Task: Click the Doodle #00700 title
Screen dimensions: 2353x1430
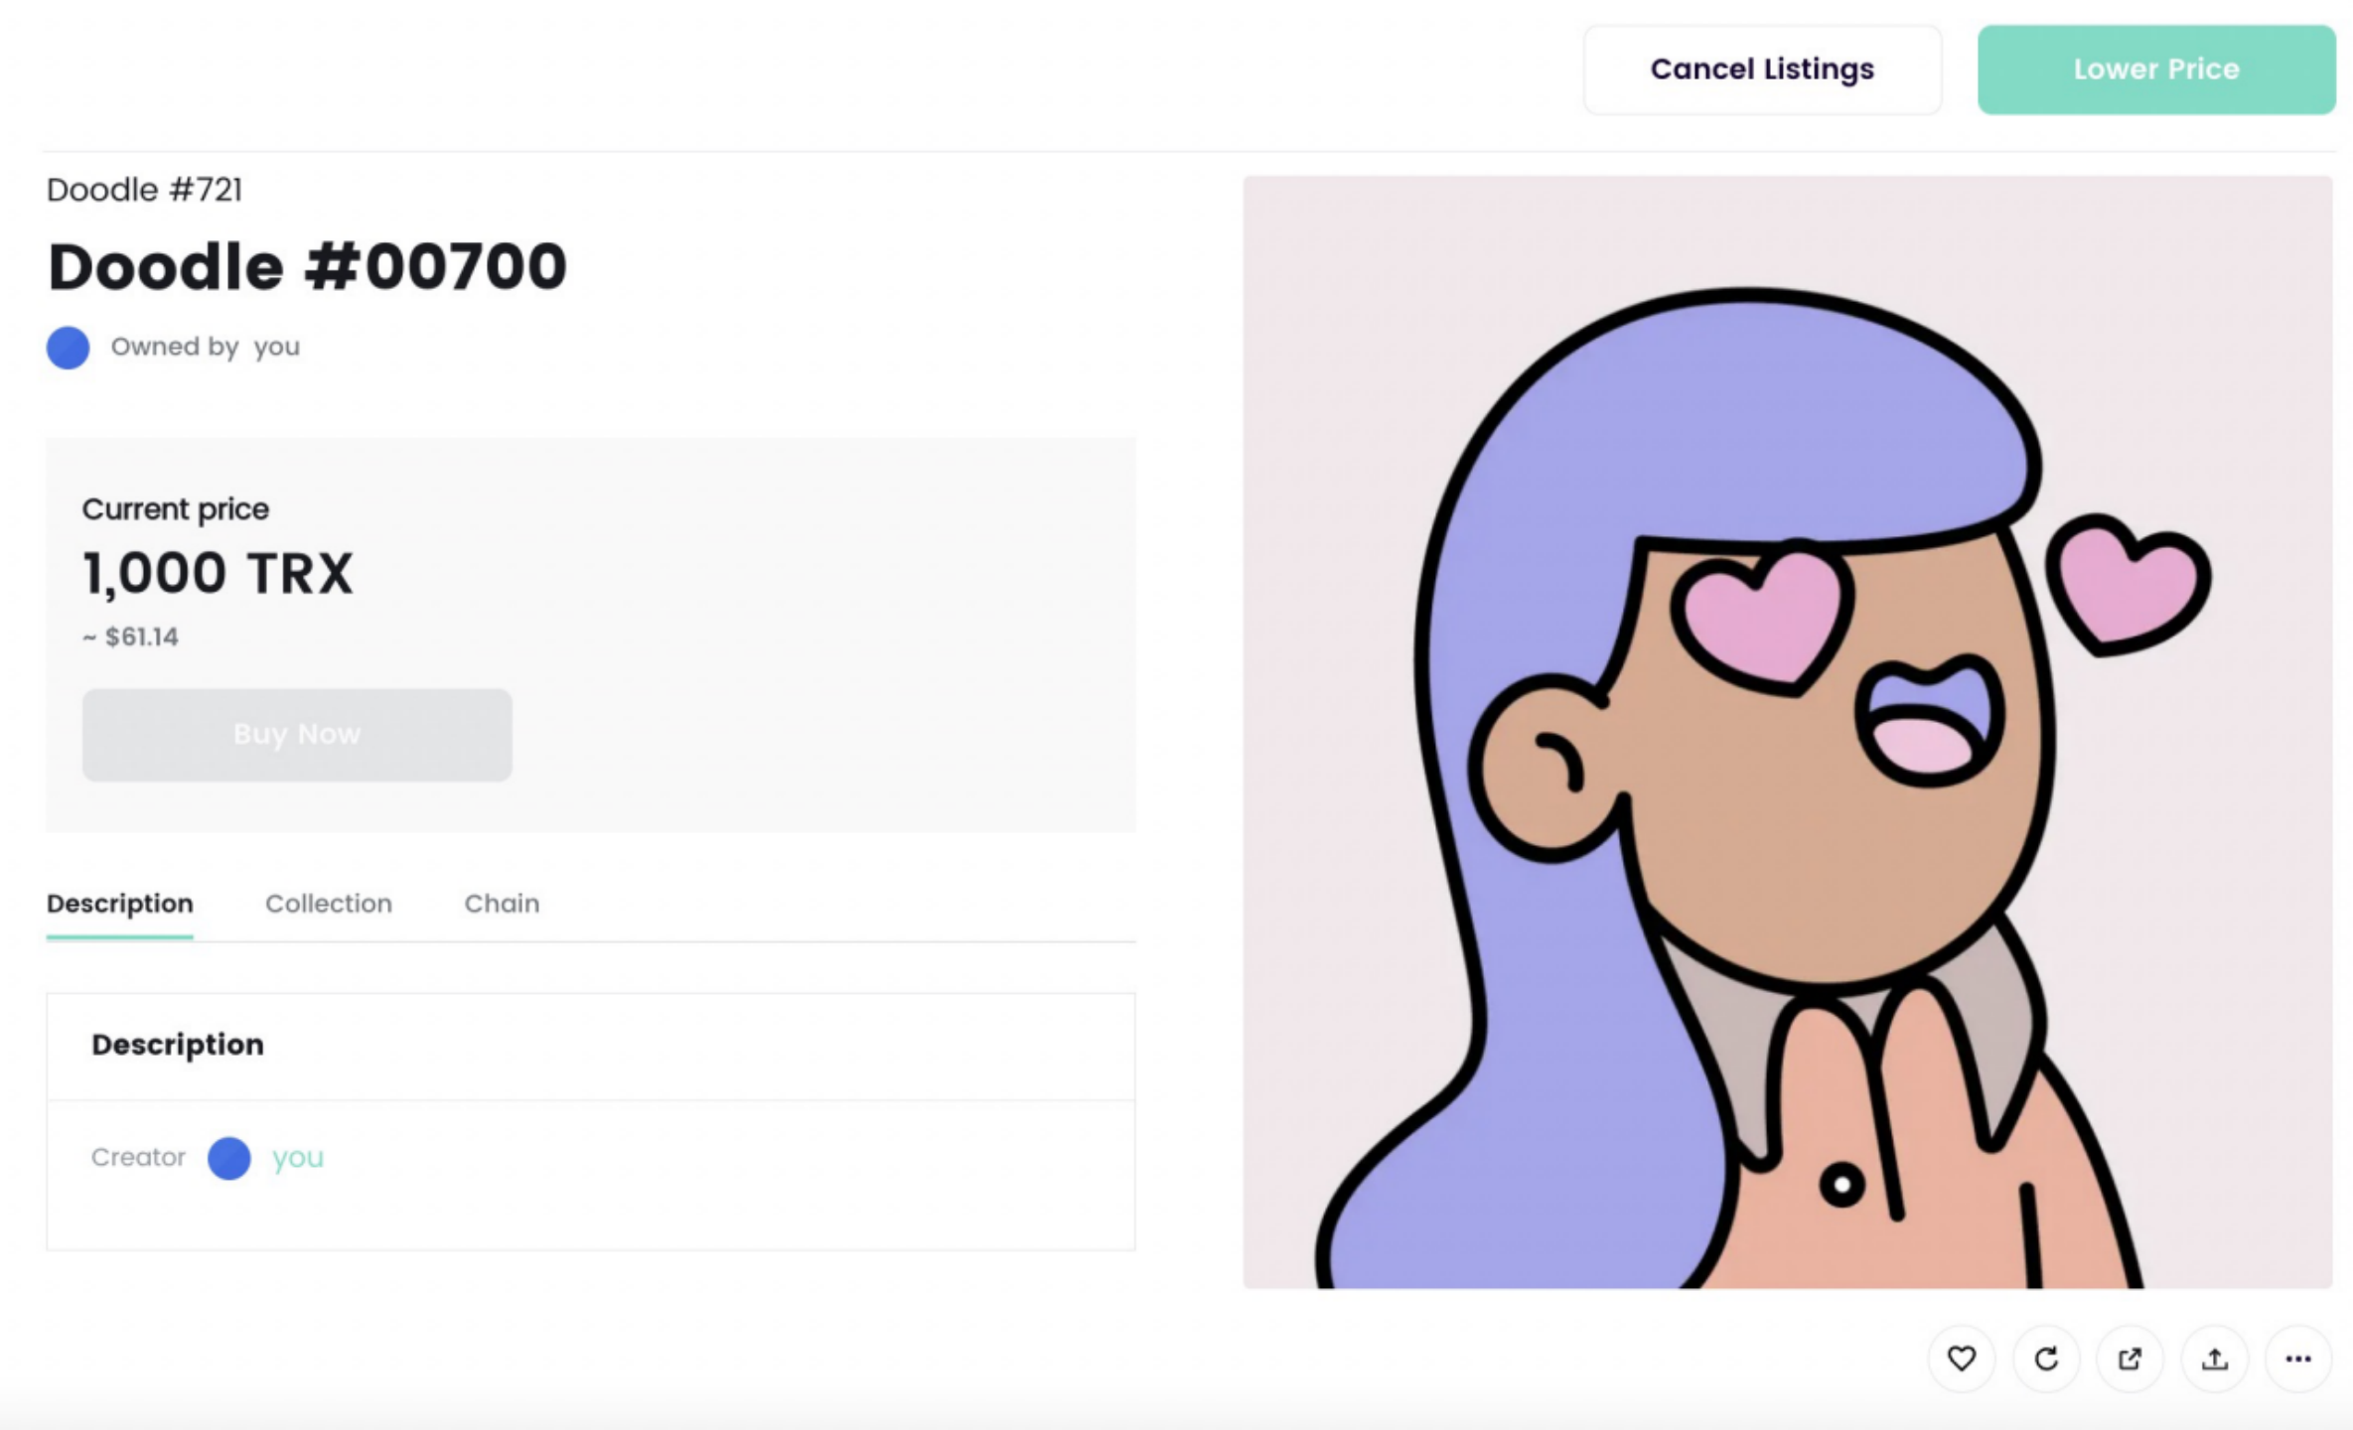Action: click(x=307, y=267)
